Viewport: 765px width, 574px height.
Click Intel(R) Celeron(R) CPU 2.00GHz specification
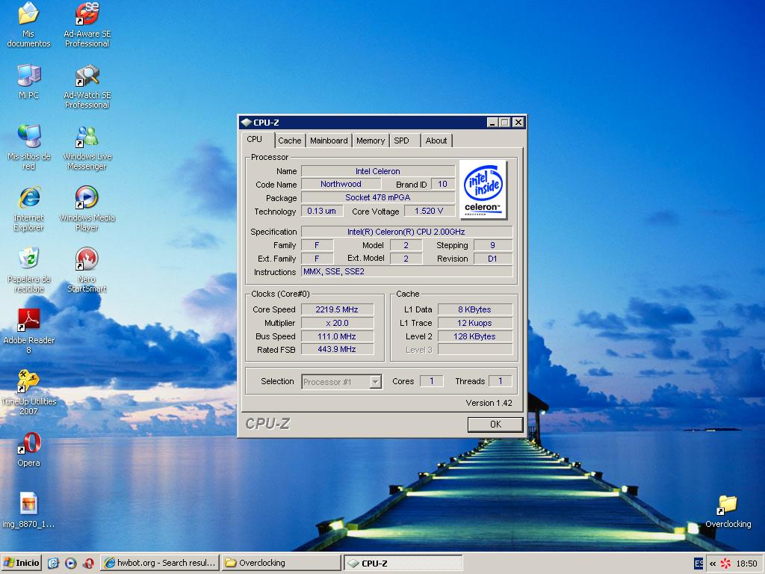[x=406, y=232]
